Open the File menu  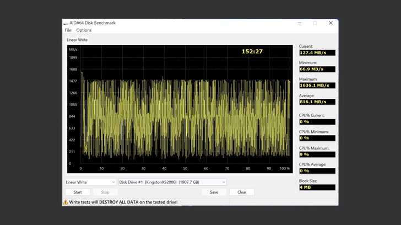click(x=68, y=30)
